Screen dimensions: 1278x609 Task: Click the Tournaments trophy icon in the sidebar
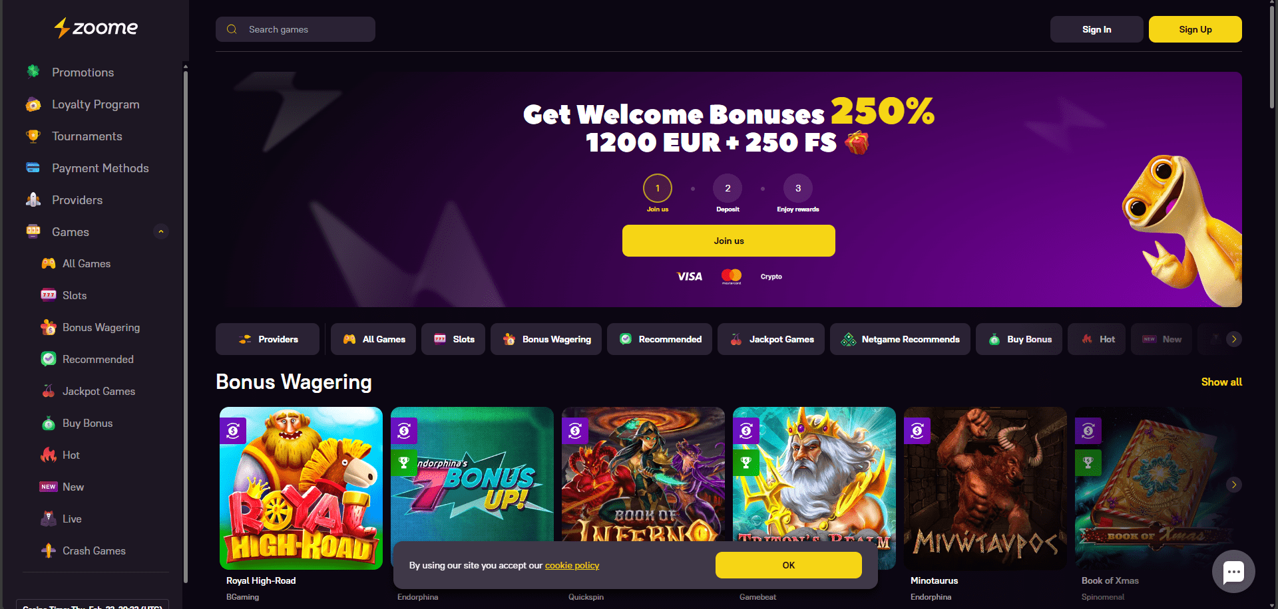[33, 136]
